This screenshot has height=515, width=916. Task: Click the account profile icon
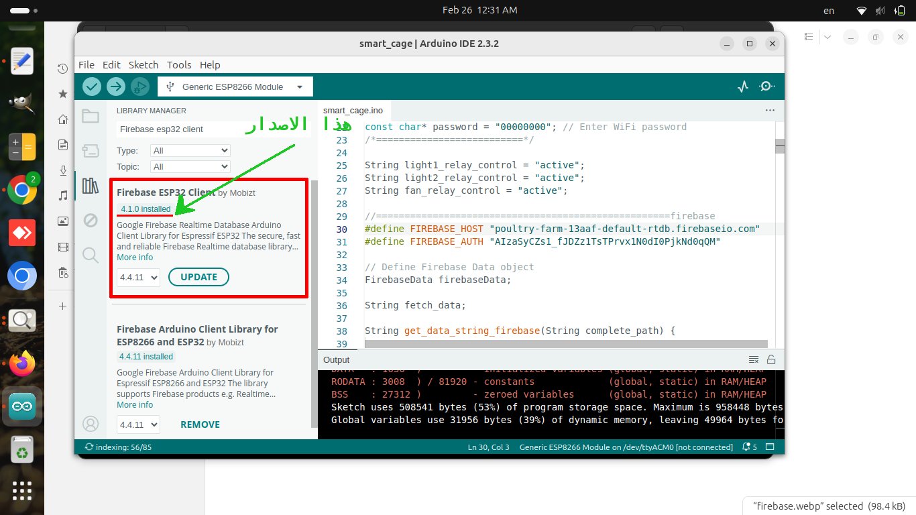tap(91, 424)
